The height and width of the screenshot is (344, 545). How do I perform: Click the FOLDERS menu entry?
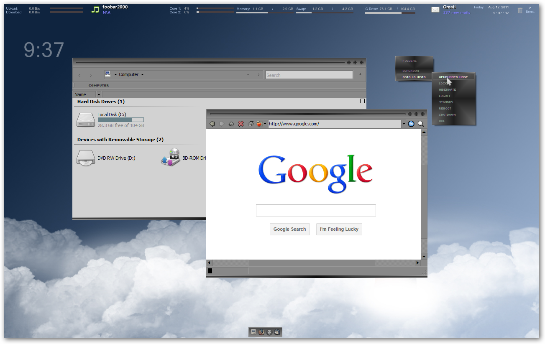coord(409,61)
